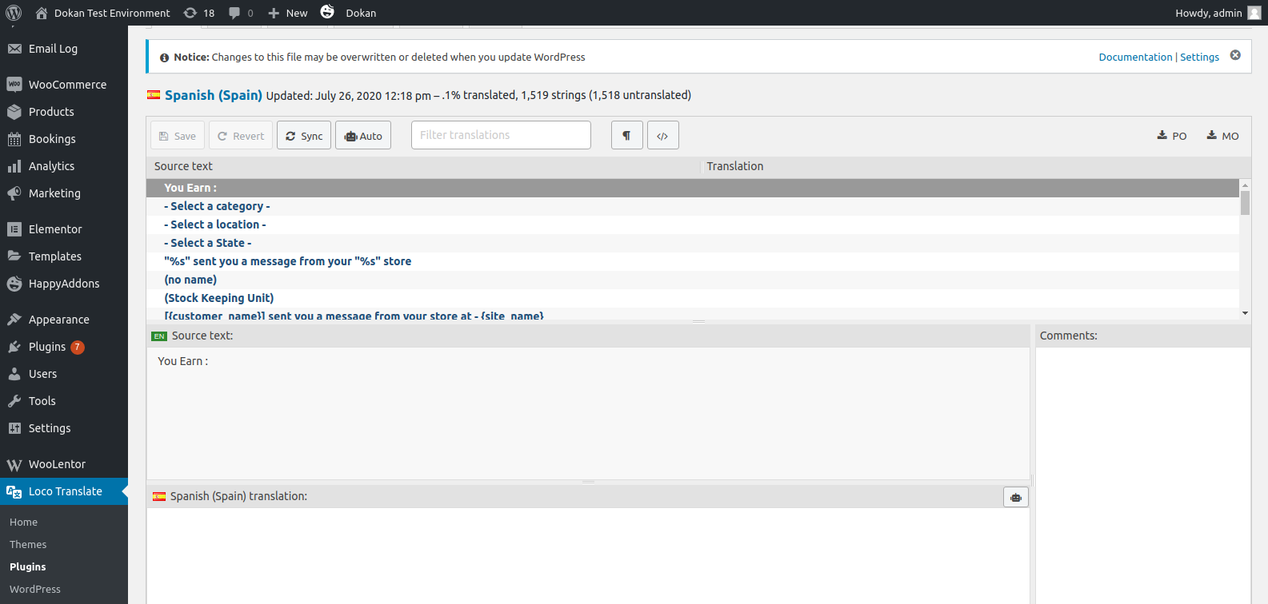Click the Revert button
The width and height of the screenshot is (1268, 604).
pos(241,136)
